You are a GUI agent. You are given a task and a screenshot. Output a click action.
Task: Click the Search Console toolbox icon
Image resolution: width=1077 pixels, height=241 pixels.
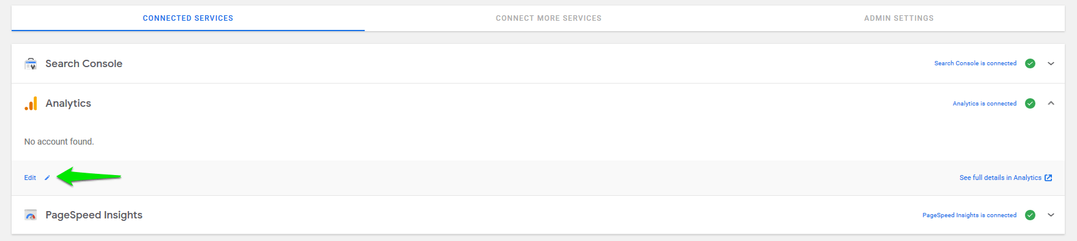31,63
